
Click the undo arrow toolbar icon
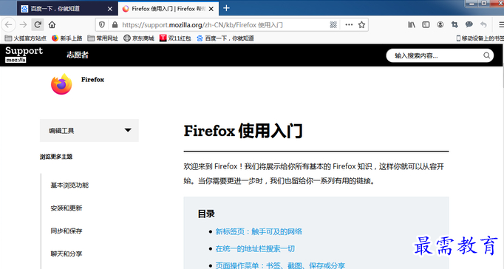click(x=483, y=24)
